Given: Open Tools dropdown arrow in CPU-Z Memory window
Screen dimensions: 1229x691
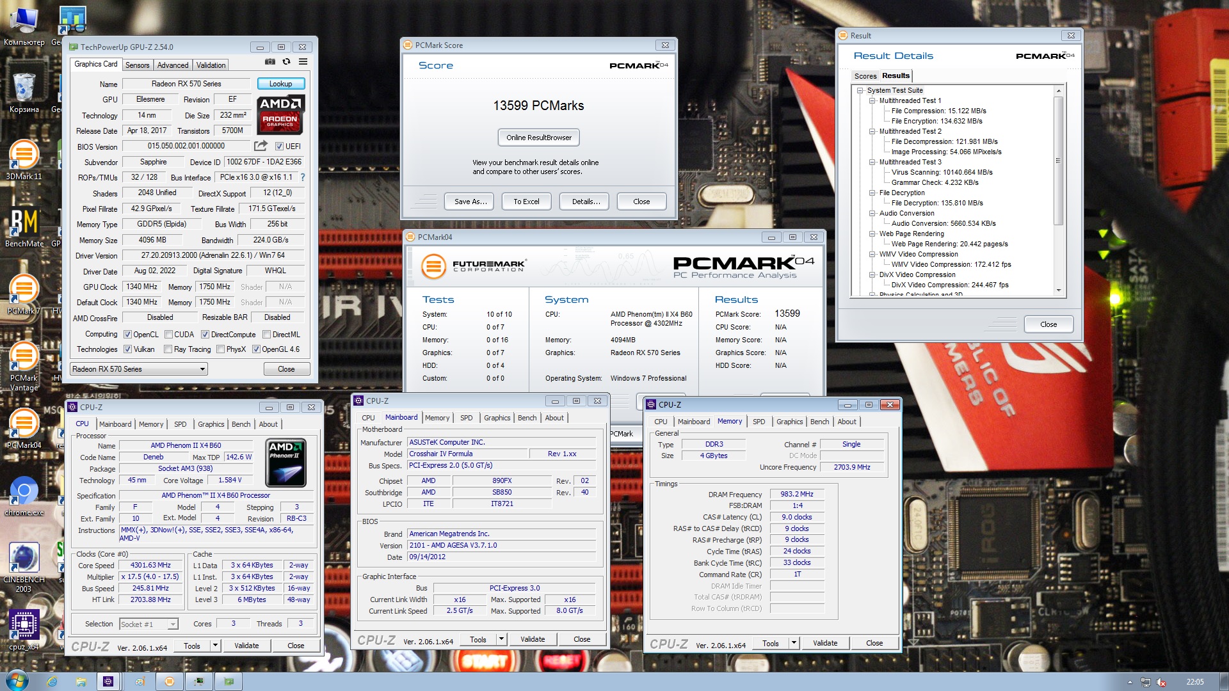Looking at the screenshot, I should (794, 643).
